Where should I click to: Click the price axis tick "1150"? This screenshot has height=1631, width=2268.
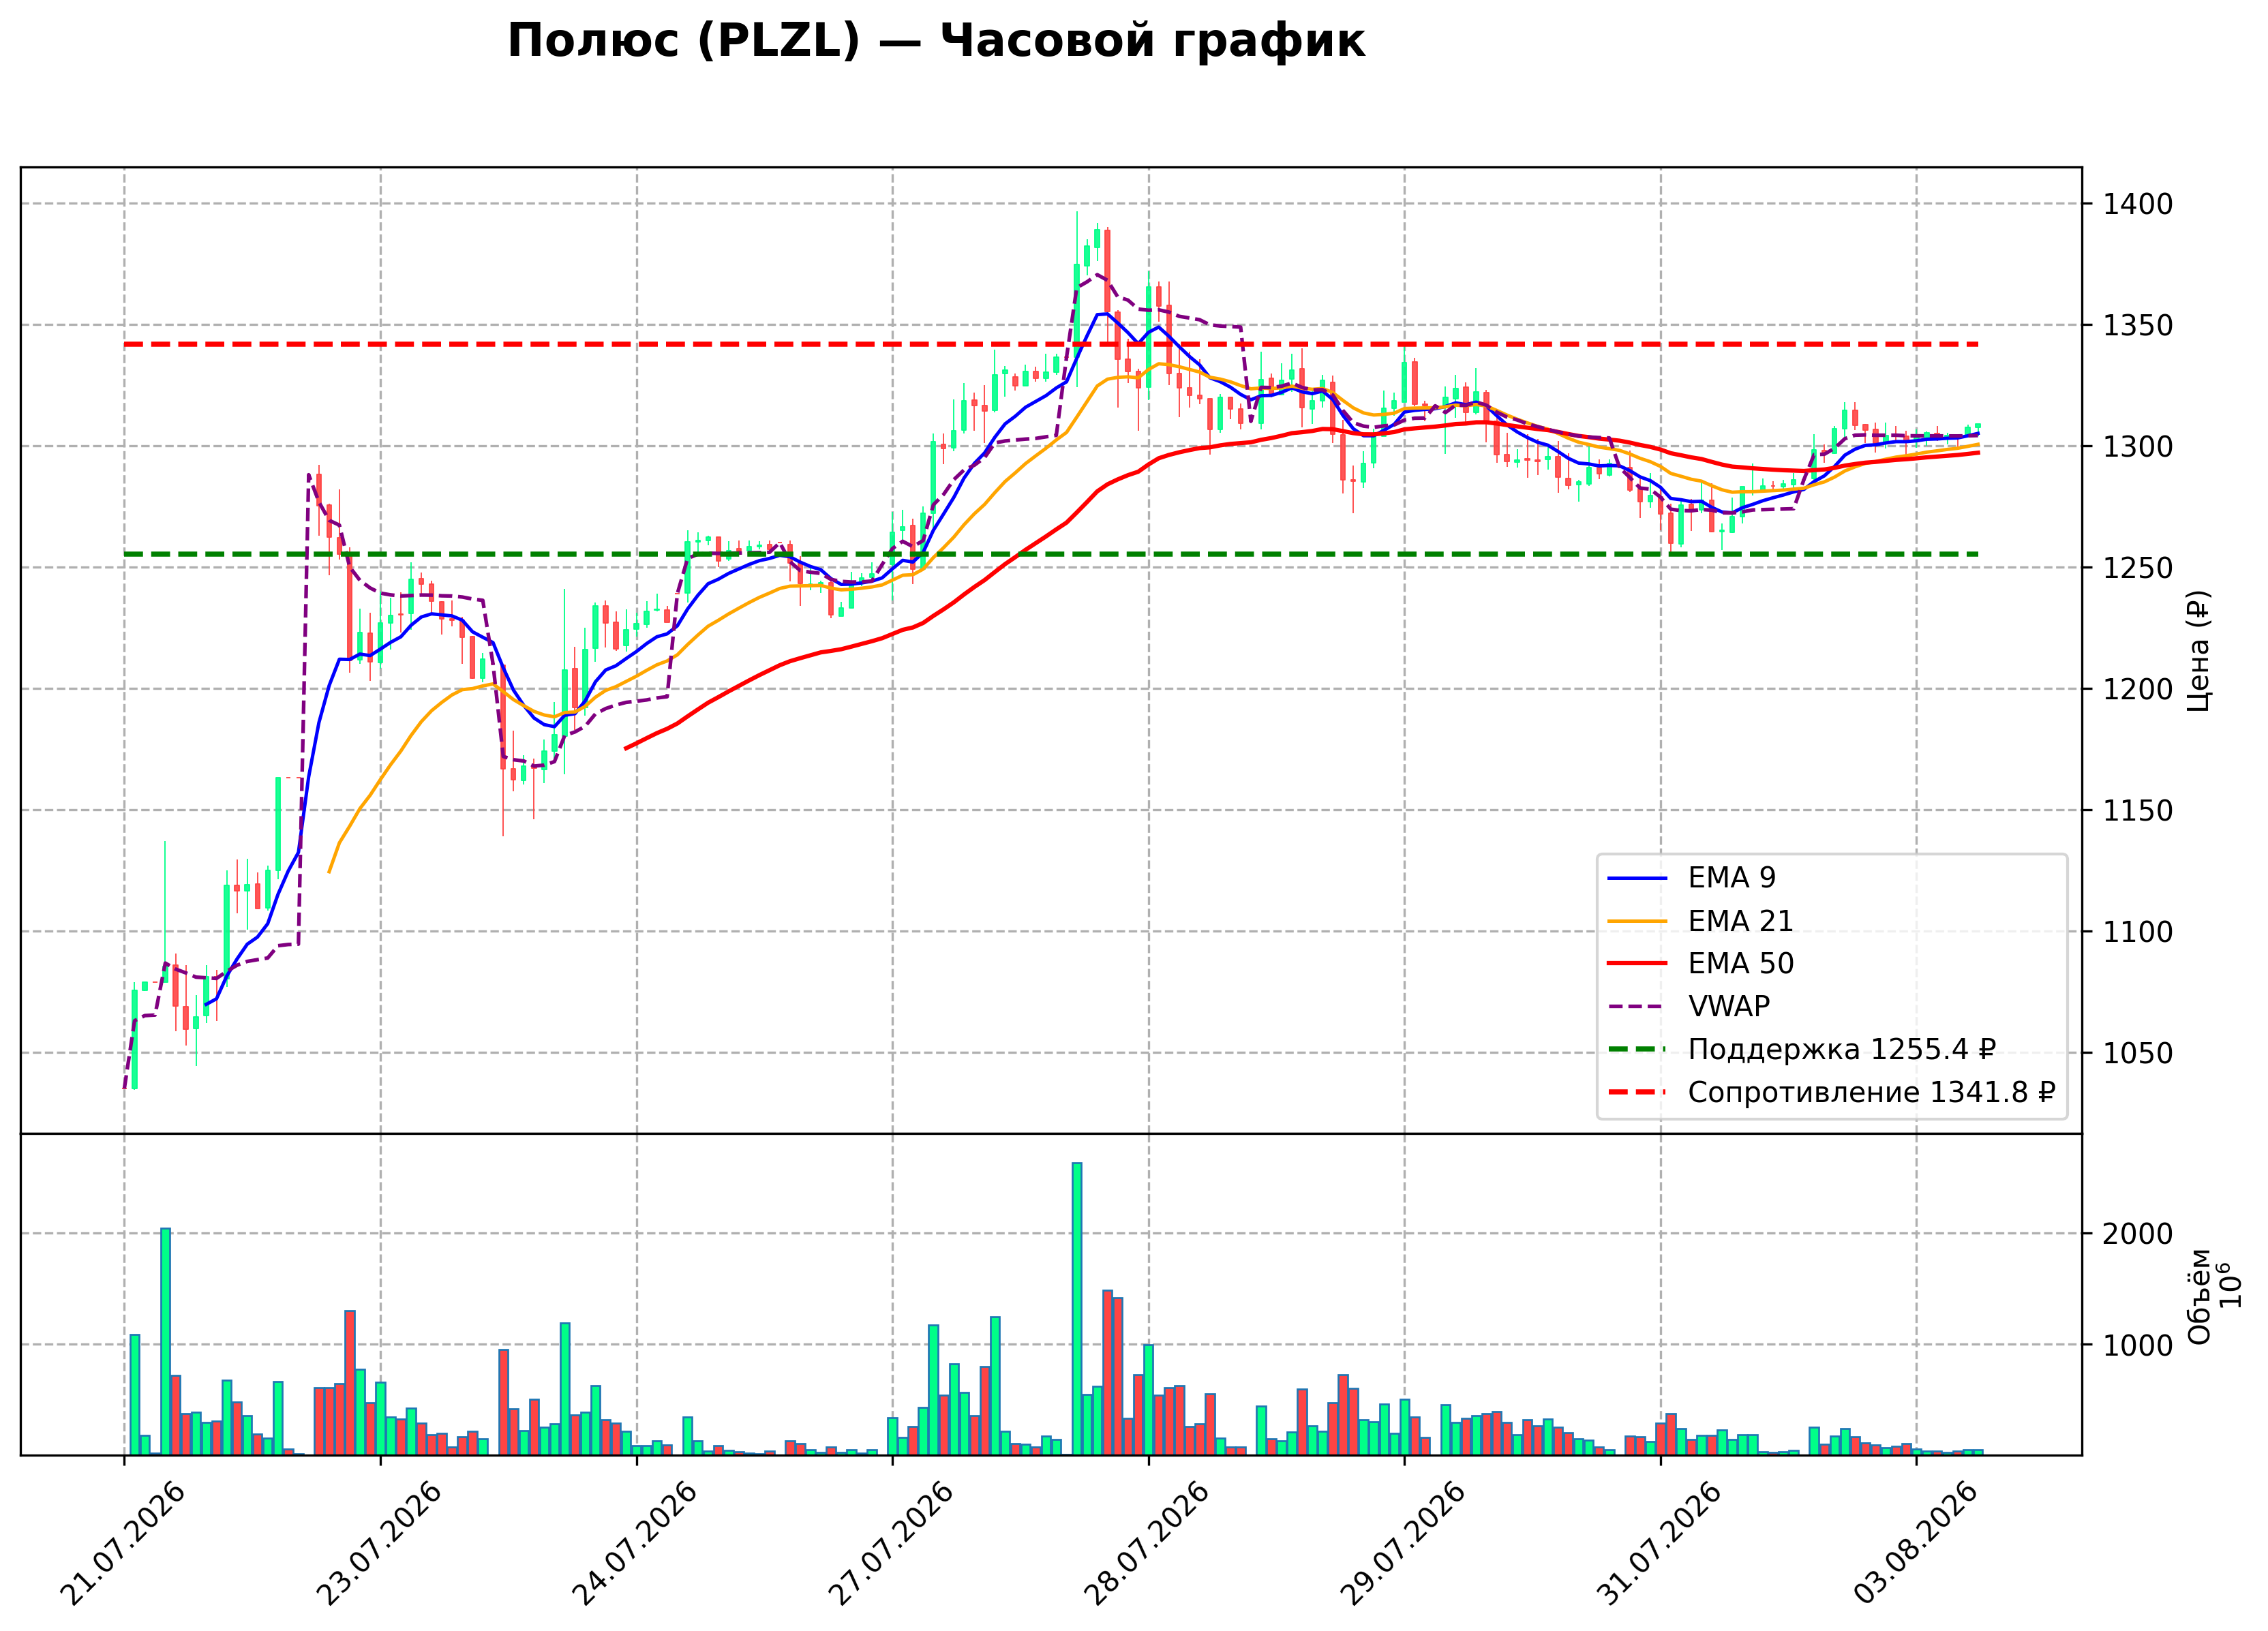point(2137,811)
